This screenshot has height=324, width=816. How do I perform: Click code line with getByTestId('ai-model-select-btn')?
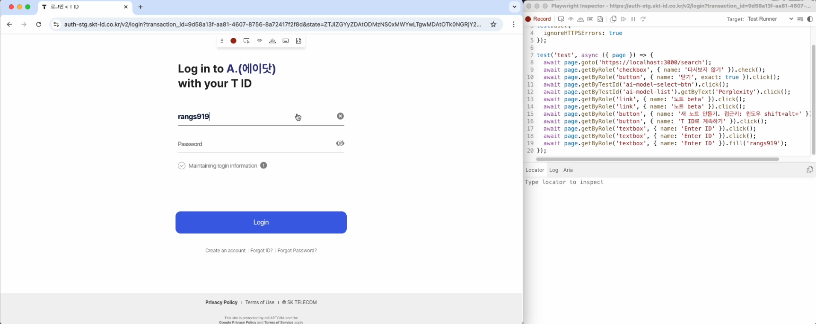coord(636,85)
